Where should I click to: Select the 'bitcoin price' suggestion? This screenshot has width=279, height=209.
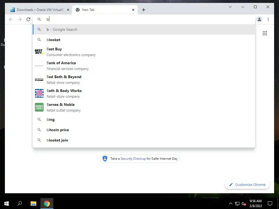tap(144, 130)
